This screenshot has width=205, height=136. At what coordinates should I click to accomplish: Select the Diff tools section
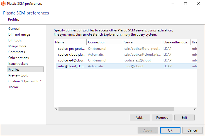click(x=15, y=40)
